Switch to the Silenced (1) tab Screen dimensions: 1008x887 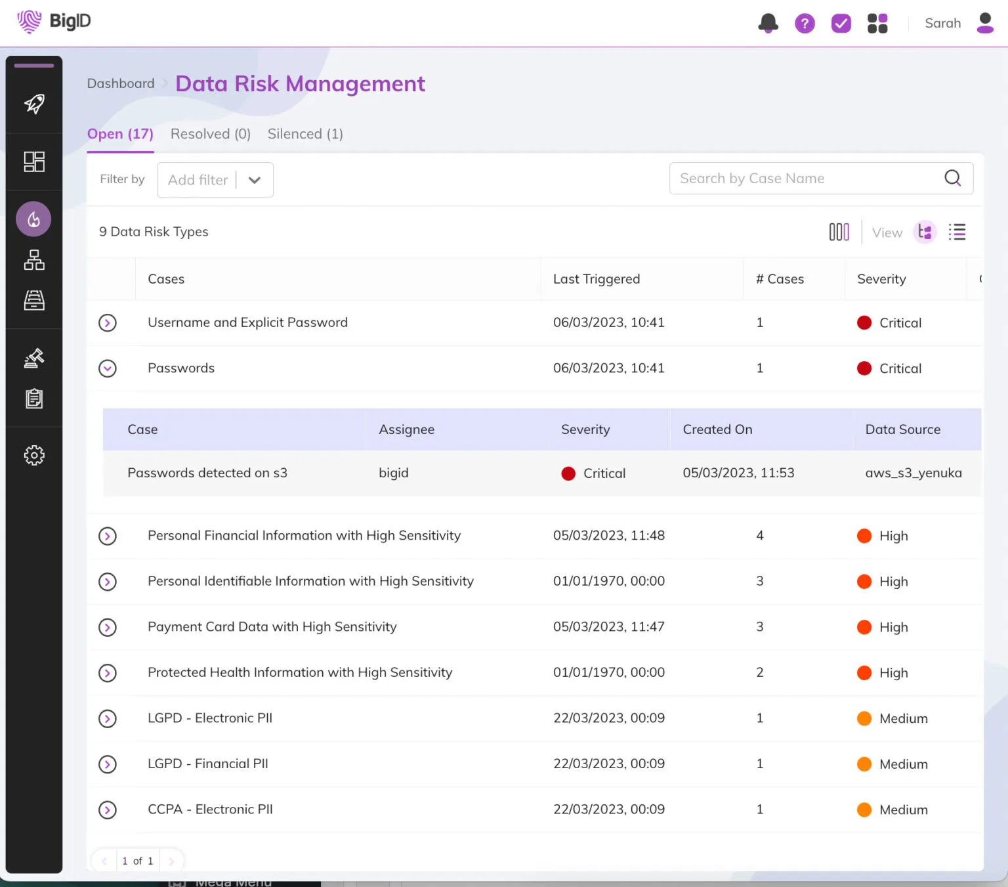[x=305, y=134]
